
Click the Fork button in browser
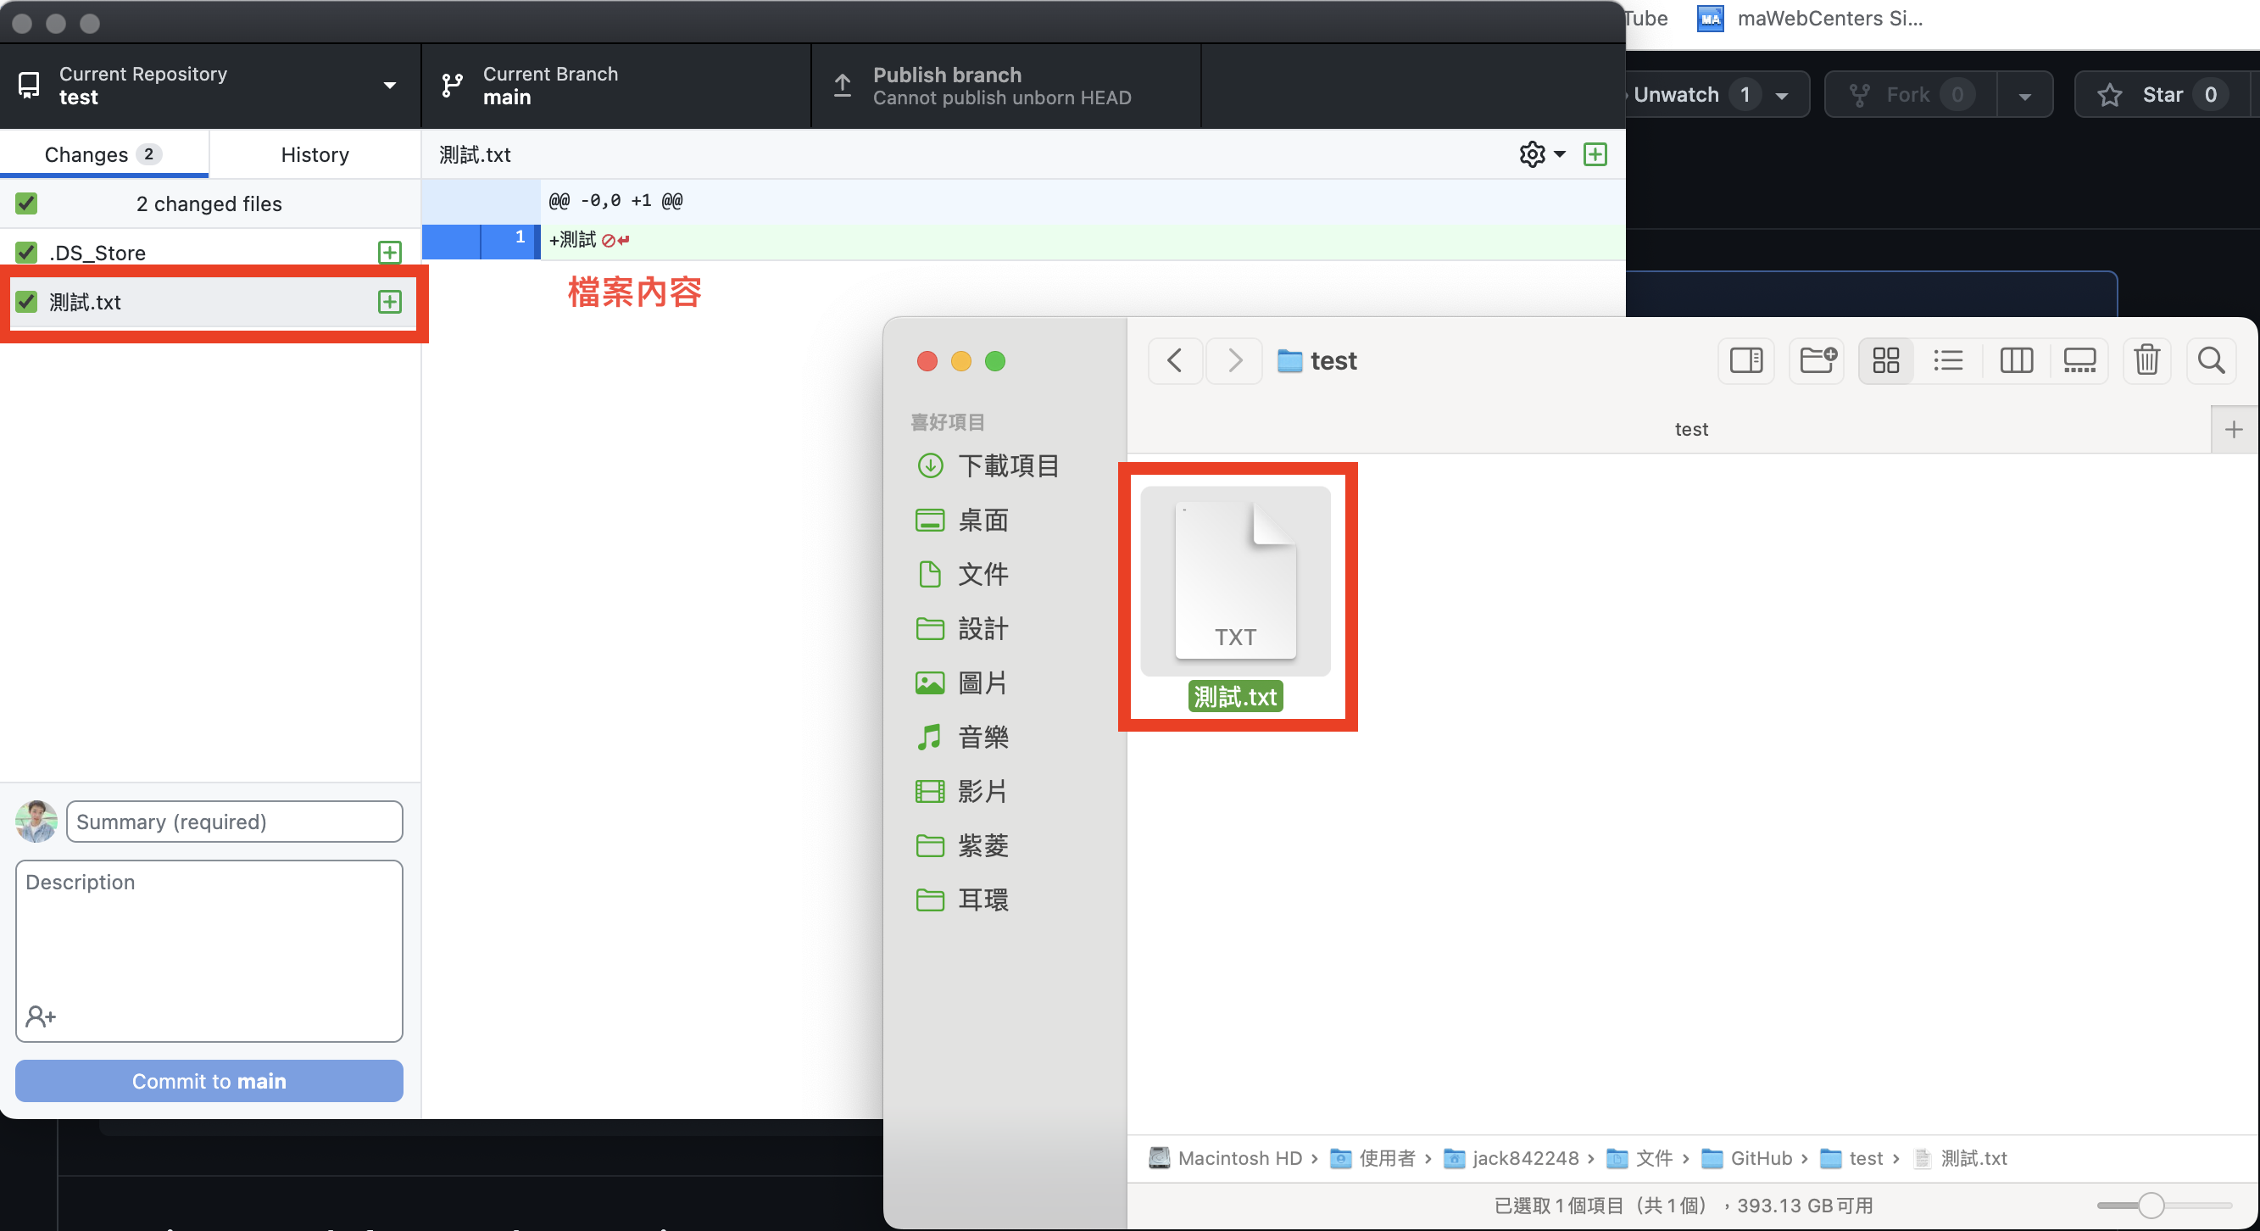click(1910, 95)
